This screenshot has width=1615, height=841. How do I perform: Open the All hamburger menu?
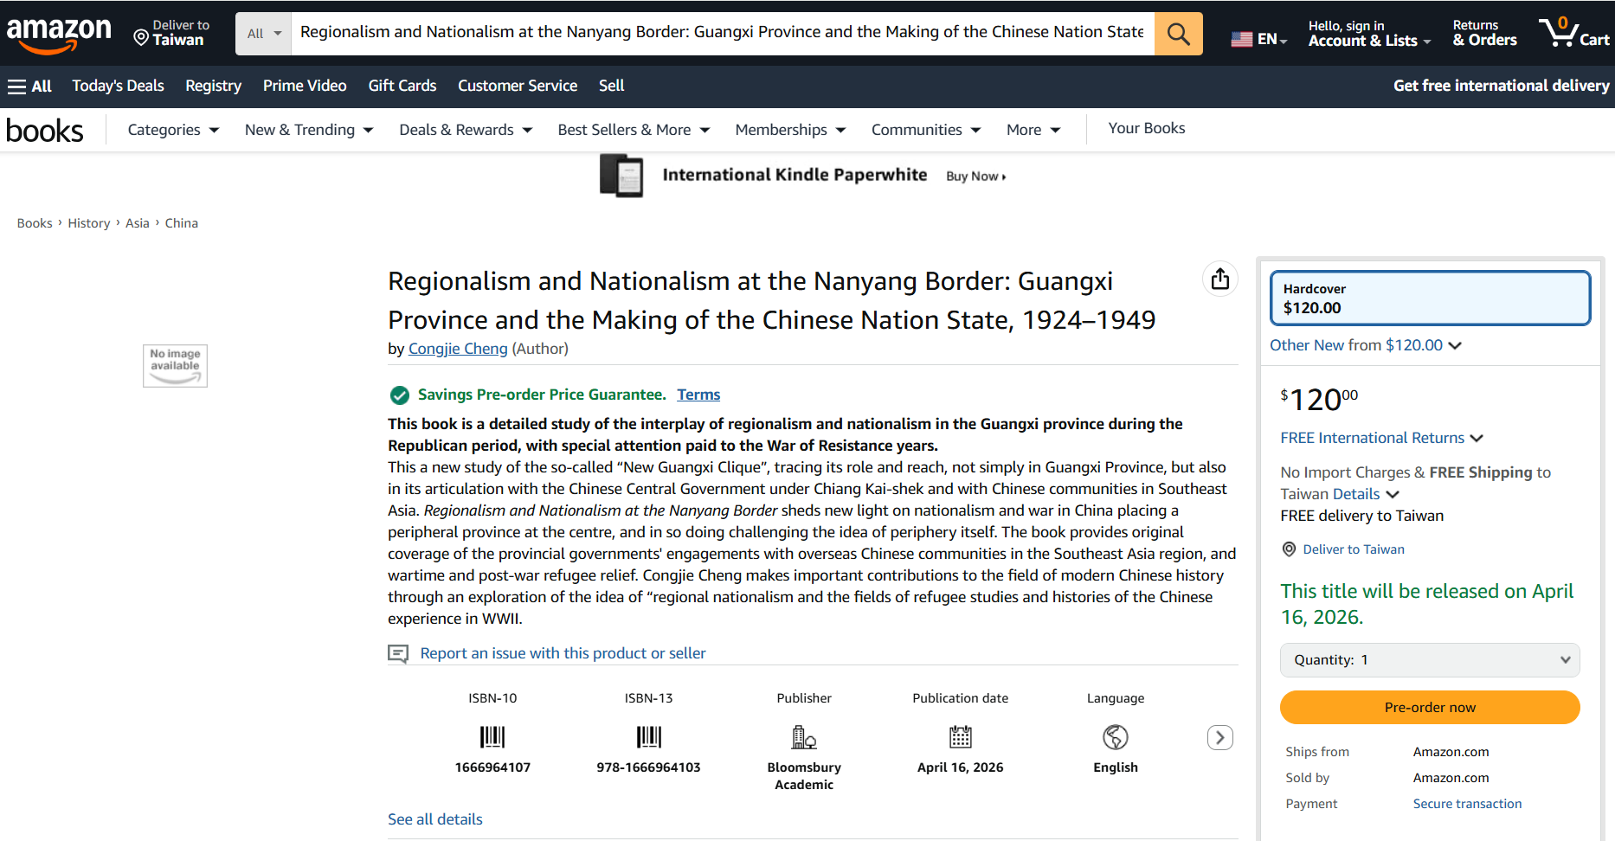pyautogui.click(x=29, y=86)
